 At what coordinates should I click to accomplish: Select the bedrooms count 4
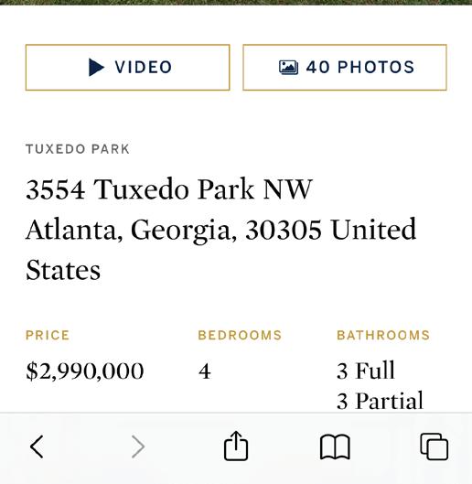pyautogui.click(x=205, y=371)
